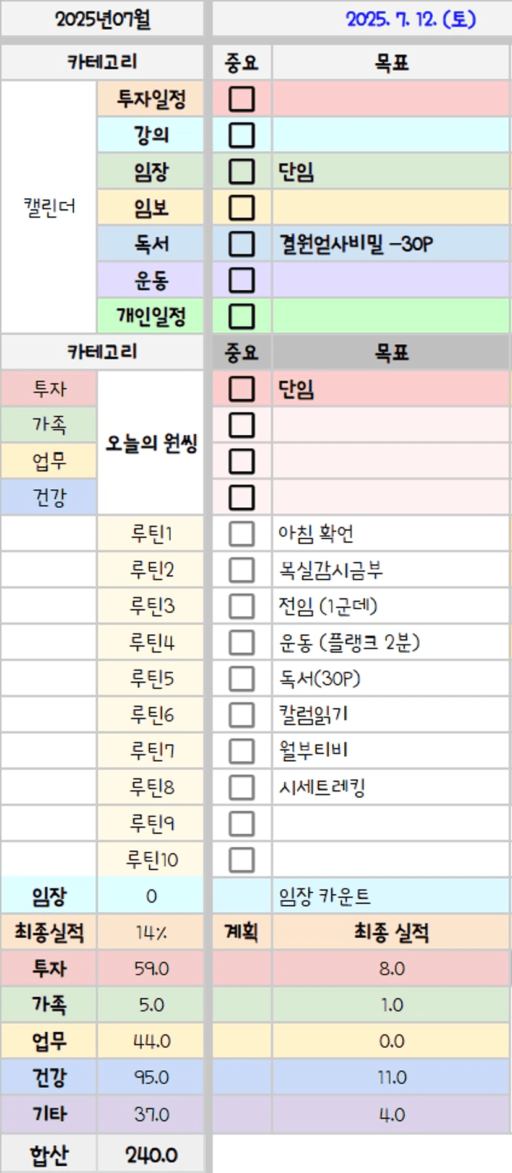Click the 투자 category label cell
Screen dimensions: 512x1173
tap(49, 388)
